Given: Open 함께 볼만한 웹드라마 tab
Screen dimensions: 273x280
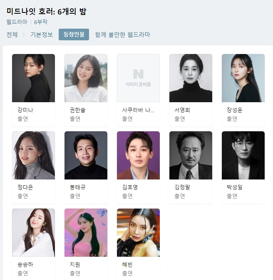Looking at the screenshot, I should point(122,34).
